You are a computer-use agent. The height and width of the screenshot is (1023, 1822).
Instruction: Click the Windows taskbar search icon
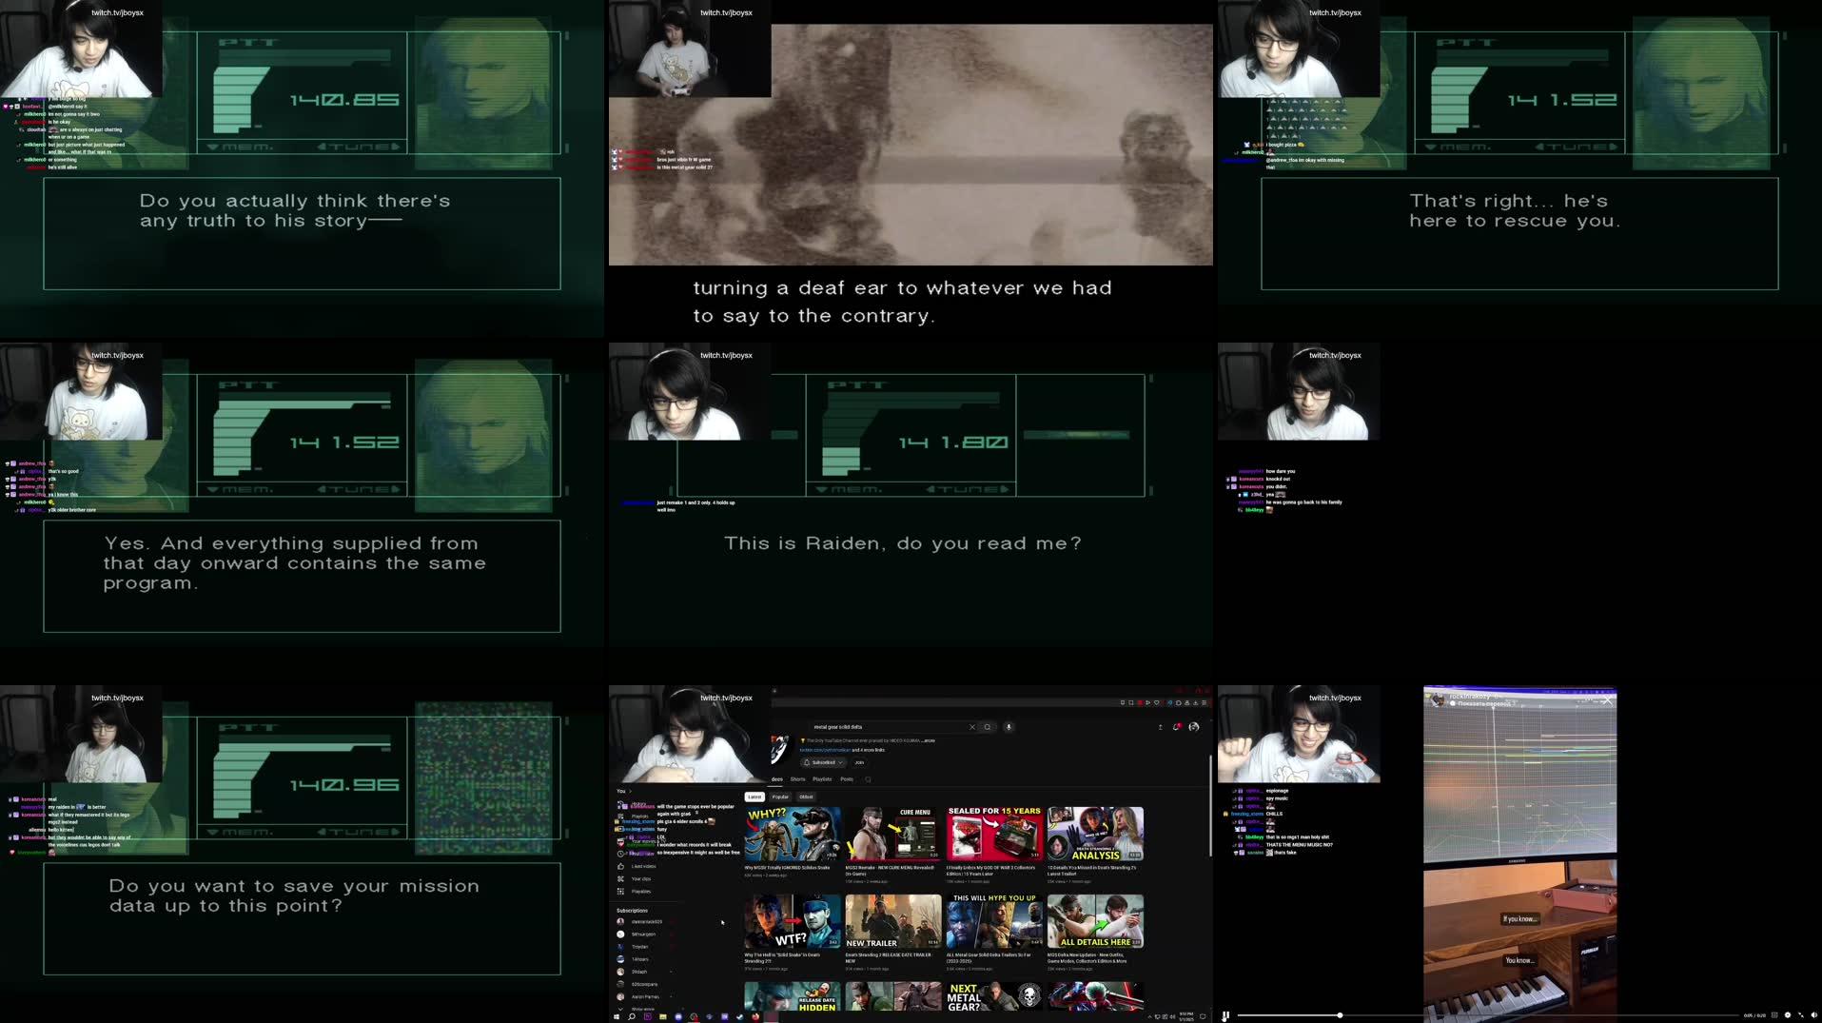[632, 1016]
